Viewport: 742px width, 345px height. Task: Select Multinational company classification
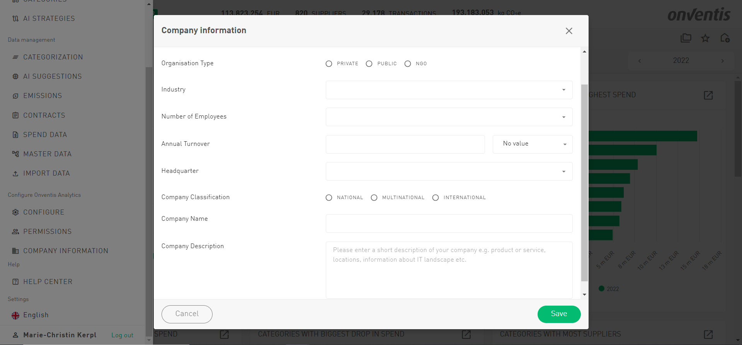pos(374,198)
